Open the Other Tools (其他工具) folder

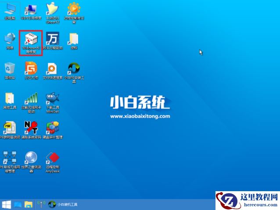[x=10, y=101]
